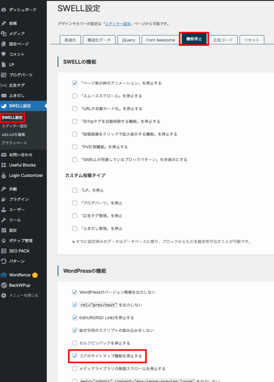The height and width of the screenshot is (382, 274).
Task: Click メニューを閉じる label
Action: 24,295
